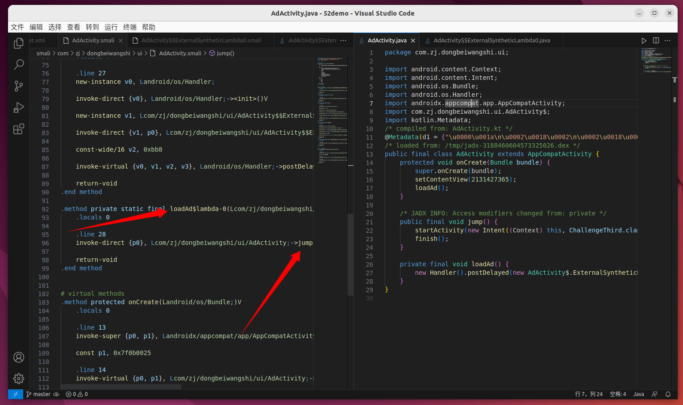Viewport: 683px width, 405px height.
Task: Close the AdActivity.java tab
Action: [x=413, y=41]
